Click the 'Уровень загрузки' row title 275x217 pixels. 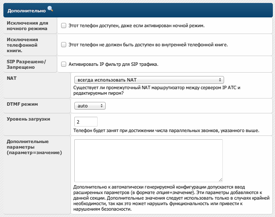pyautogui.click(x=28, y=119)
